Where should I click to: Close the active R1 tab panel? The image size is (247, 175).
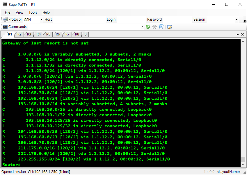(242, 34)
